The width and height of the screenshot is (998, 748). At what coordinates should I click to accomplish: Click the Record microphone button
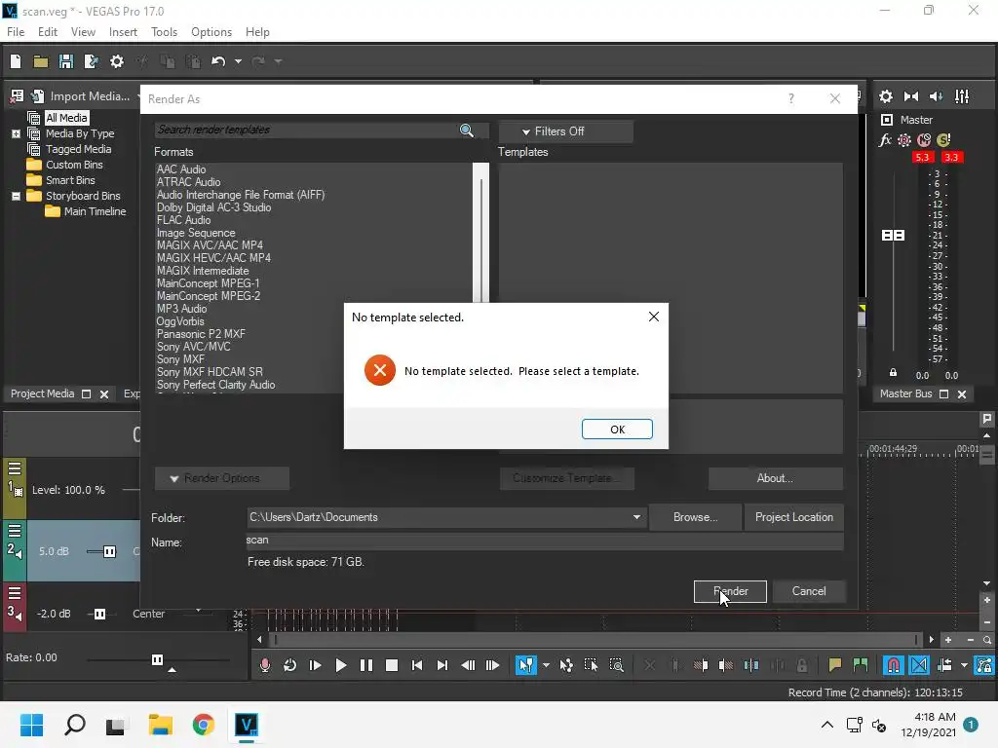[265, 666]
